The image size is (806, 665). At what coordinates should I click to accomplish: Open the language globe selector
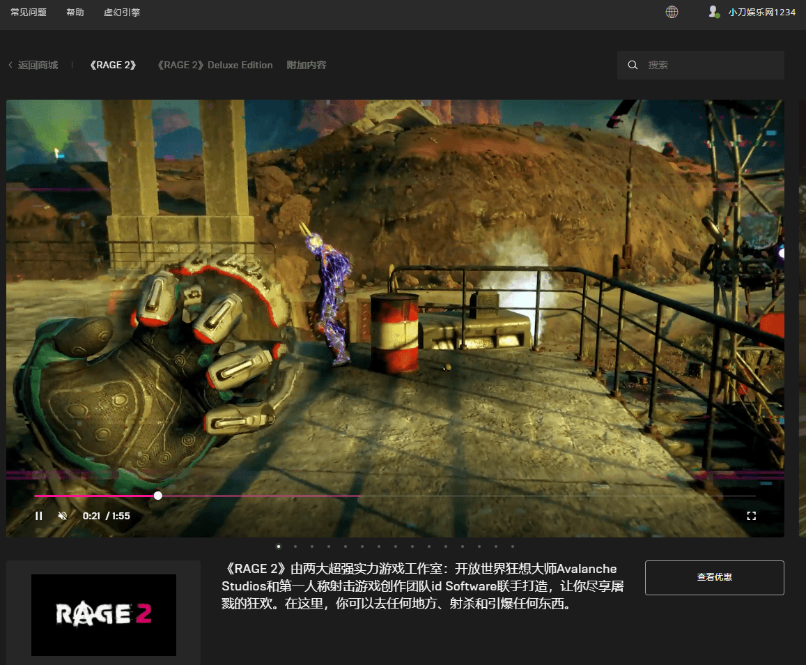[x=672, y=12]
